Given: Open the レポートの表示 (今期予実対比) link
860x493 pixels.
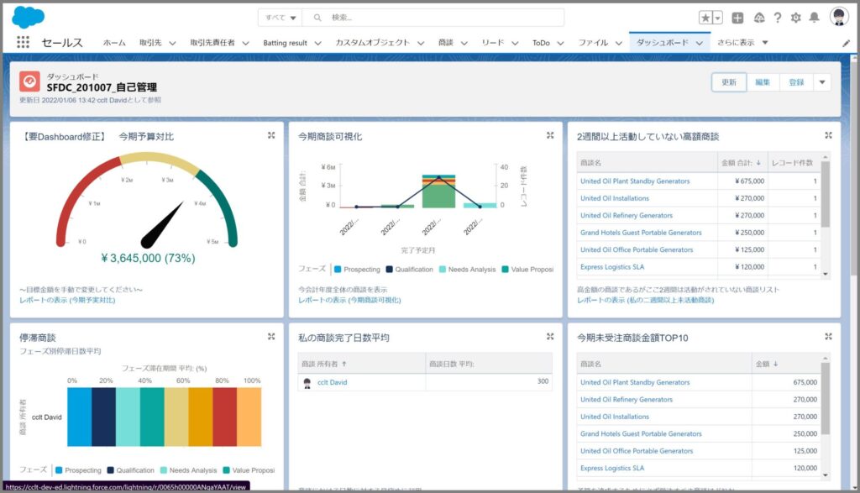Looking at the screenshot, I should [x=67, y=300].
